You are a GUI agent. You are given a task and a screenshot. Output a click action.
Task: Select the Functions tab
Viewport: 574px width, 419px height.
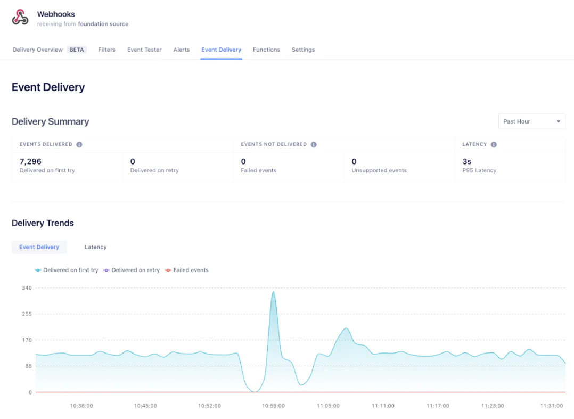coord(266,50)
